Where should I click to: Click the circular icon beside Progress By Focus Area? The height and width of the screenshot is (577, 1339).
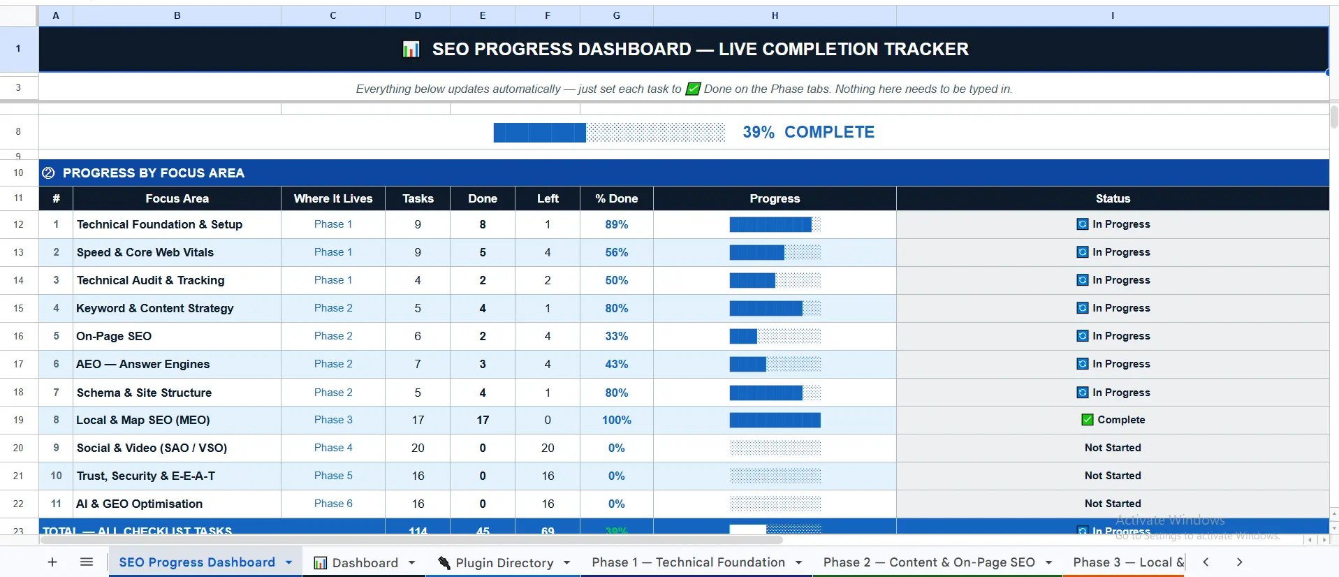pos(48,173)
